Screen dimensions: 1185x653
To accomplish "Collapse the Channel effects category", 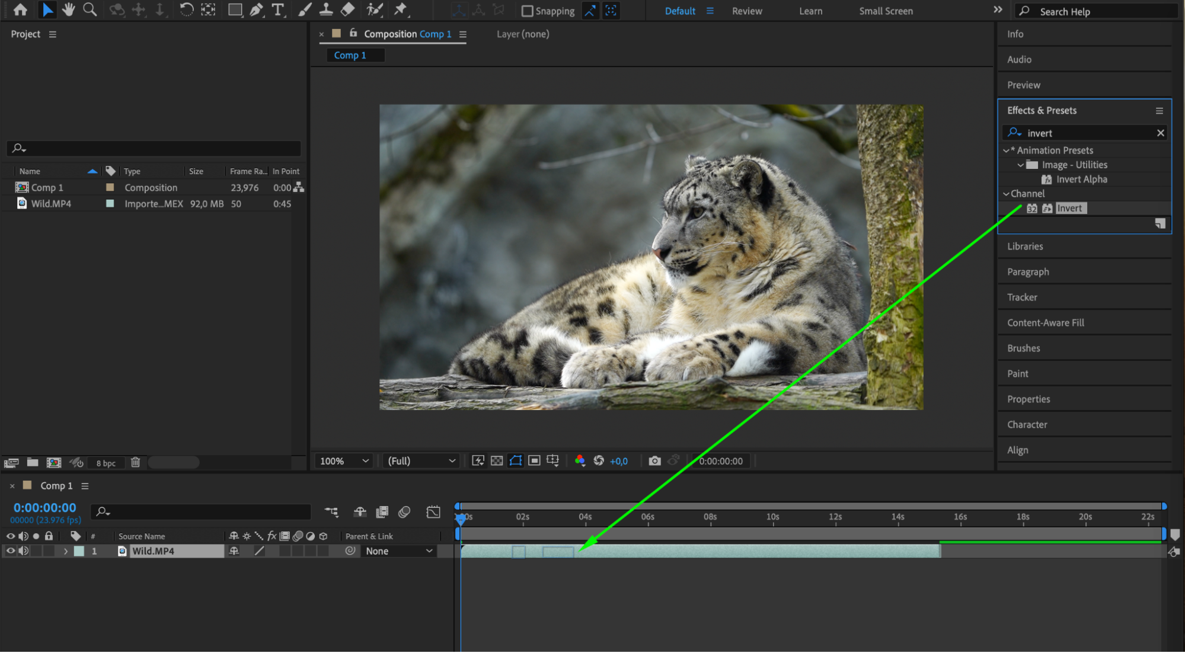I will click(x=1006, y=194).
